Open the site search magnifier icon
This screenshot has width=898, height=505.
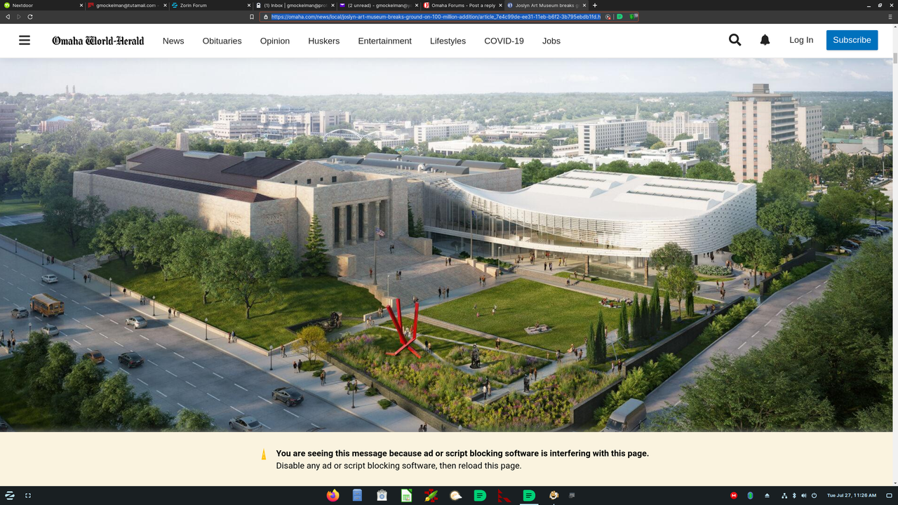coord(735,40)
